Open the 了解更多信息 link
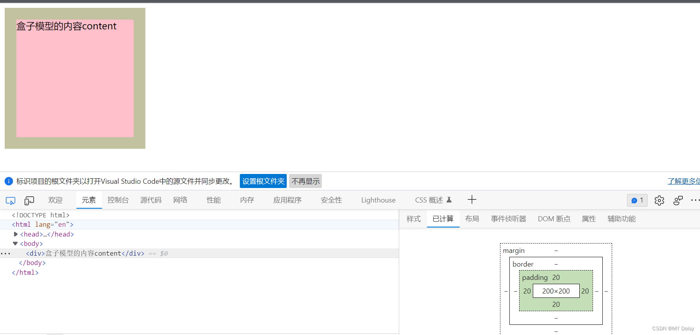Viewport: 700px width, 335px height. point(684,181)
